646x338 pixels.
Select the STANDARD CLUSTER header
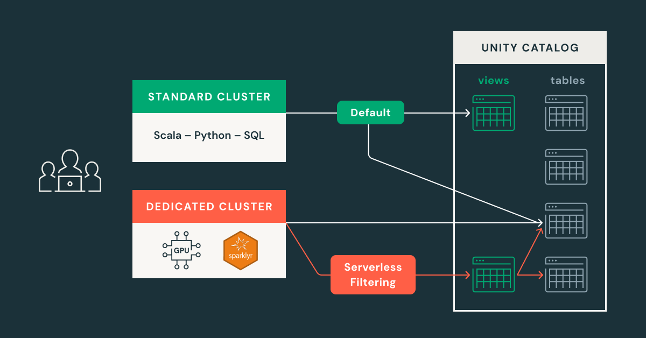[209, 97]
